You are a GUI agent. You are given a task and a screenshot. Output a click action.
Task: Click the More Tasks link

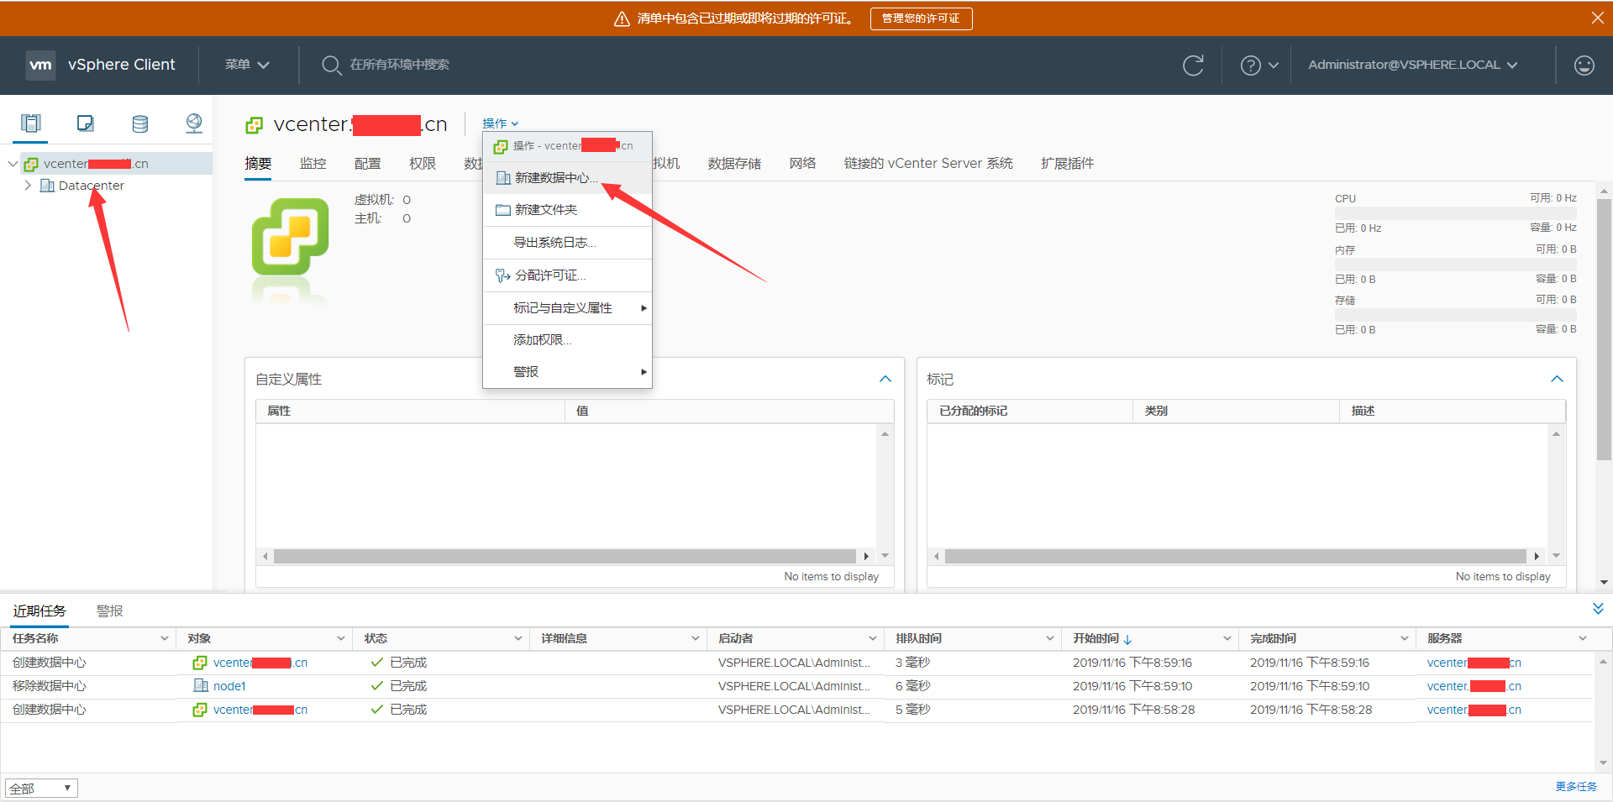pos(1576,787)
